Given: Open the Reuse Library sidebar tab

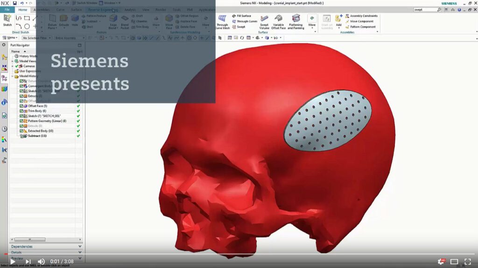Looking at the screenshot, I should (4, 89).
